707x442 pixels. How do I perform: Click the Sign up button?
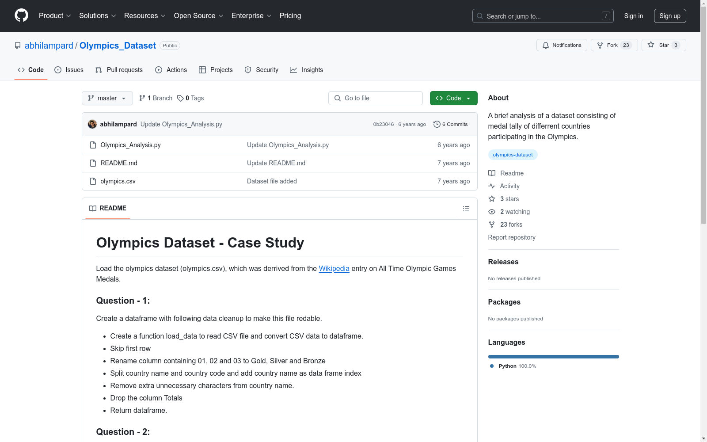click(670, 16)
